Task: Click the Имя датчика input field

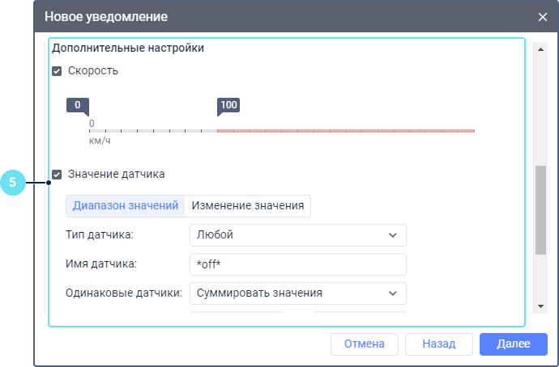Action: pos(297,264)
